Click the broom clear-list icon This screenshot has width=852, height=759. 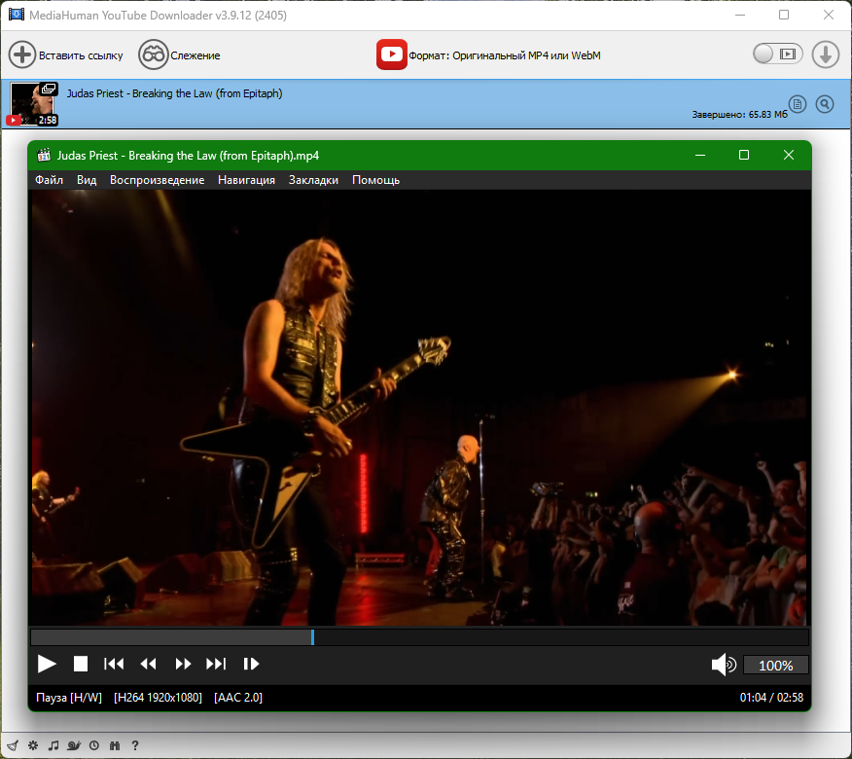point(13,745)
